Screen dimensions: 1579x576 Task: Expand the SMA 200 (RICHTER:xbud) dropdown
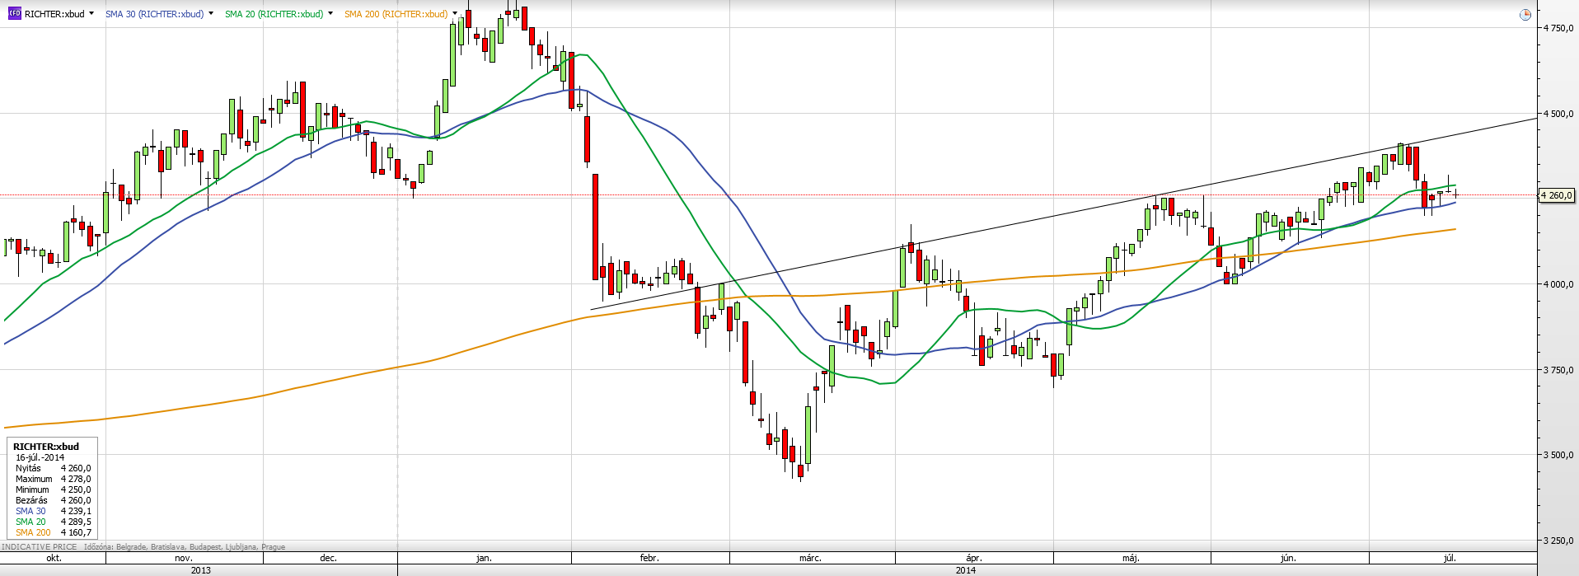pyautogui.click(x=455, y=13)
